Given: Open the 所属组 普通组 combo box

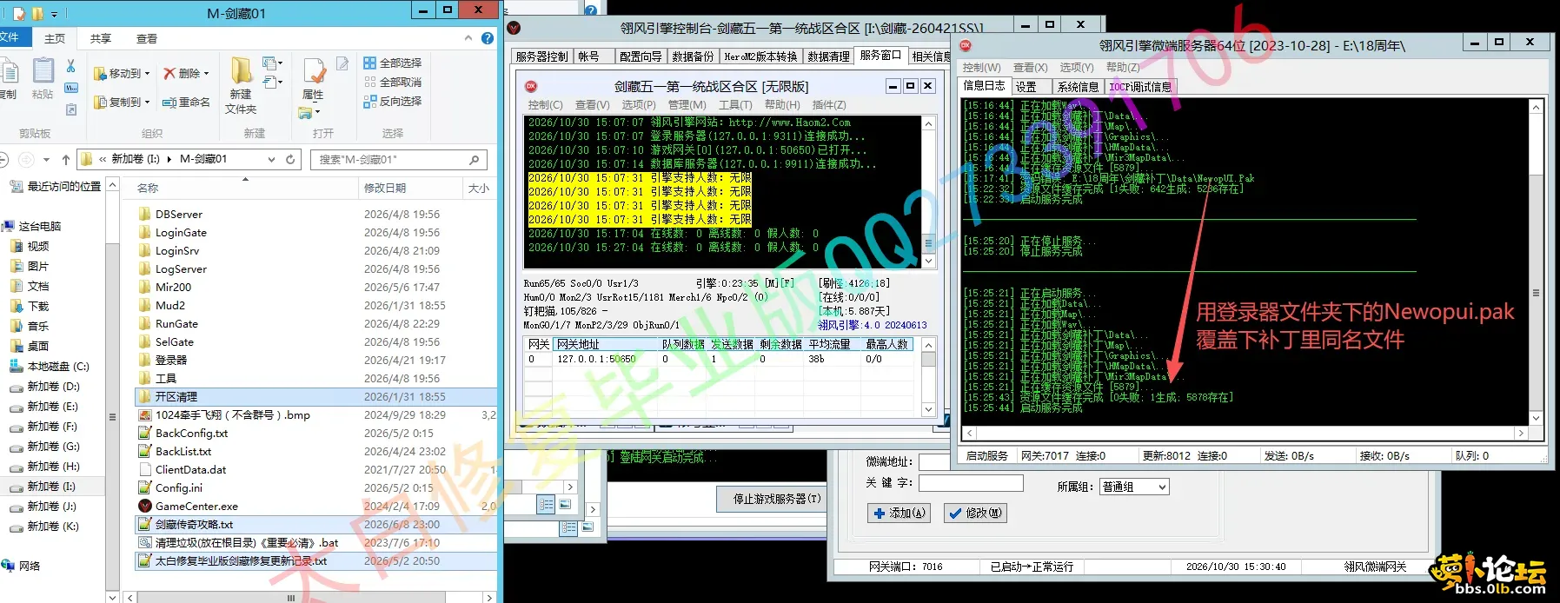Looking at the screenshot, I should [x=1134, y=487].
